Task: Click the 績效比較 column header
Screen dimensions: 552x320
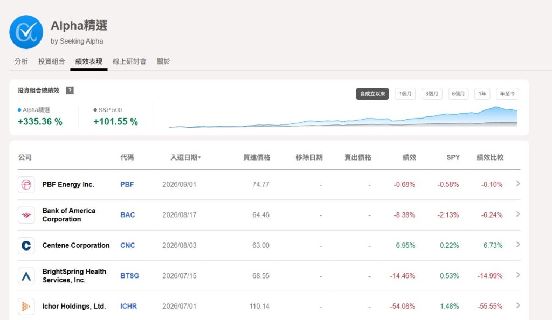Action: 490,157
